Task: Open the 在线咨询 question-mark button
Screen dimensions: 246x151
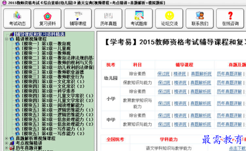Action: pyautogui.click(x=230, y=18)
